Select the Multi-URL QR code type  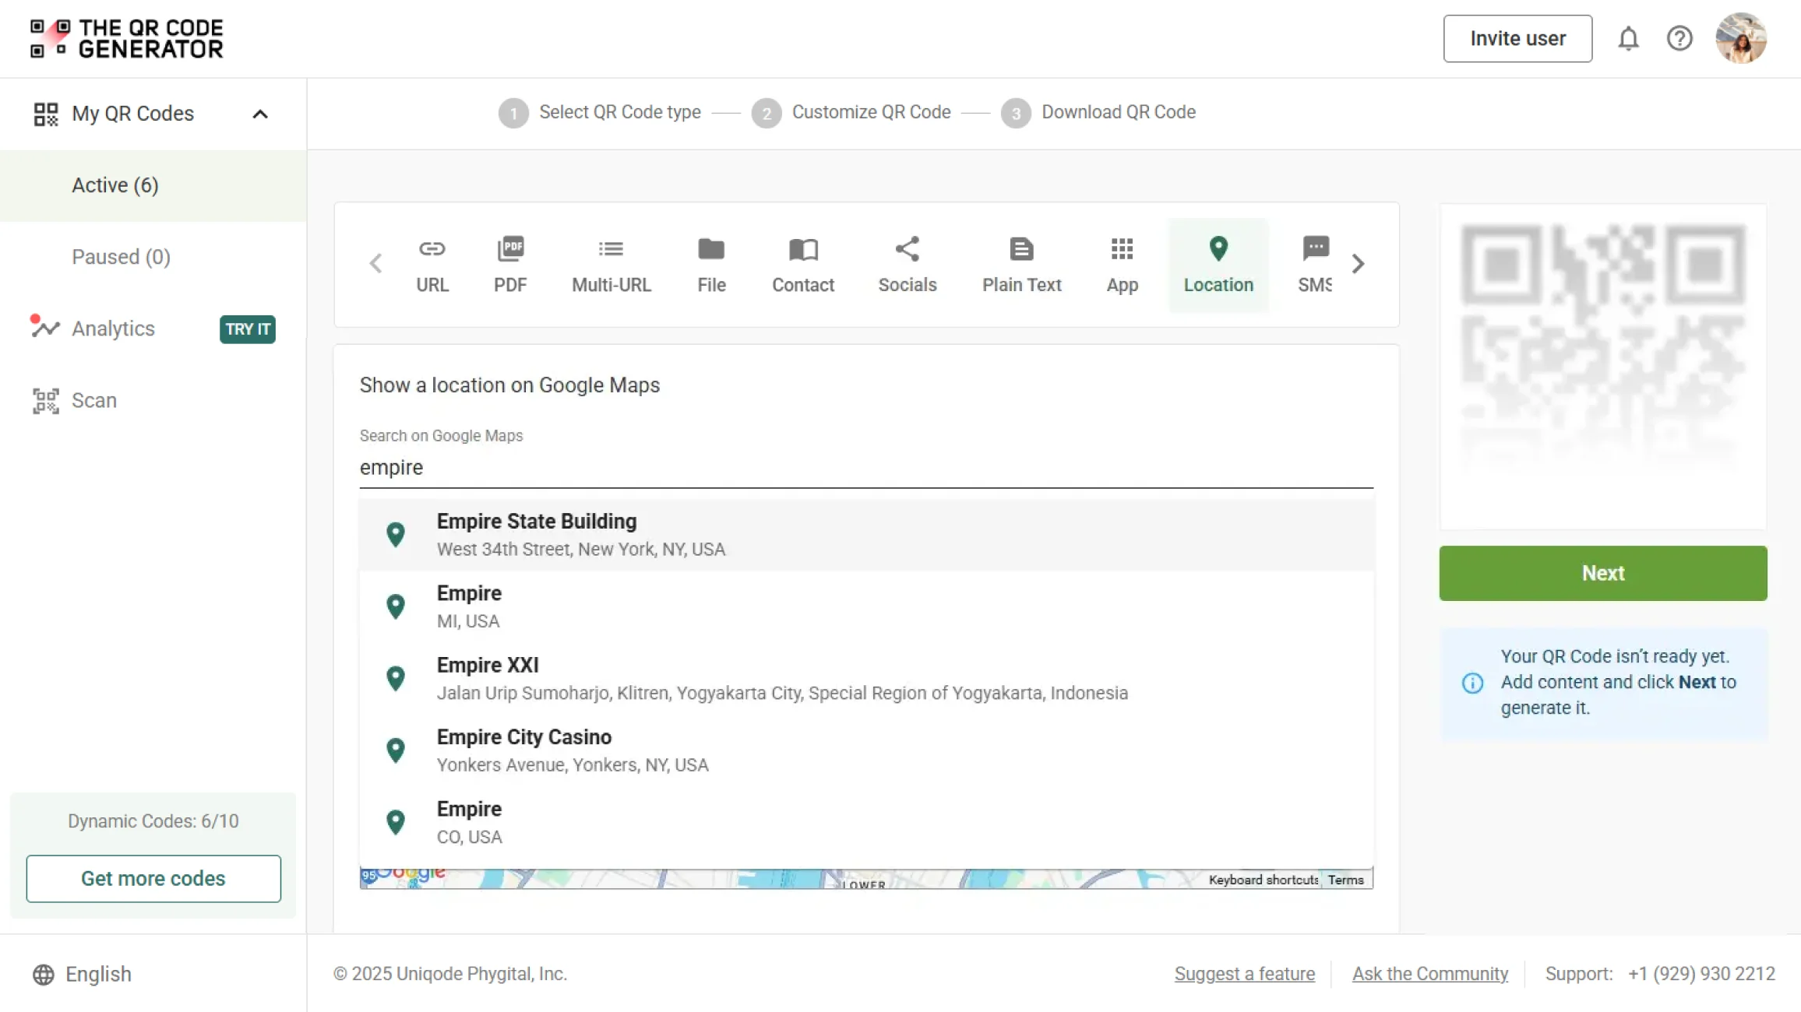[611, 265]
